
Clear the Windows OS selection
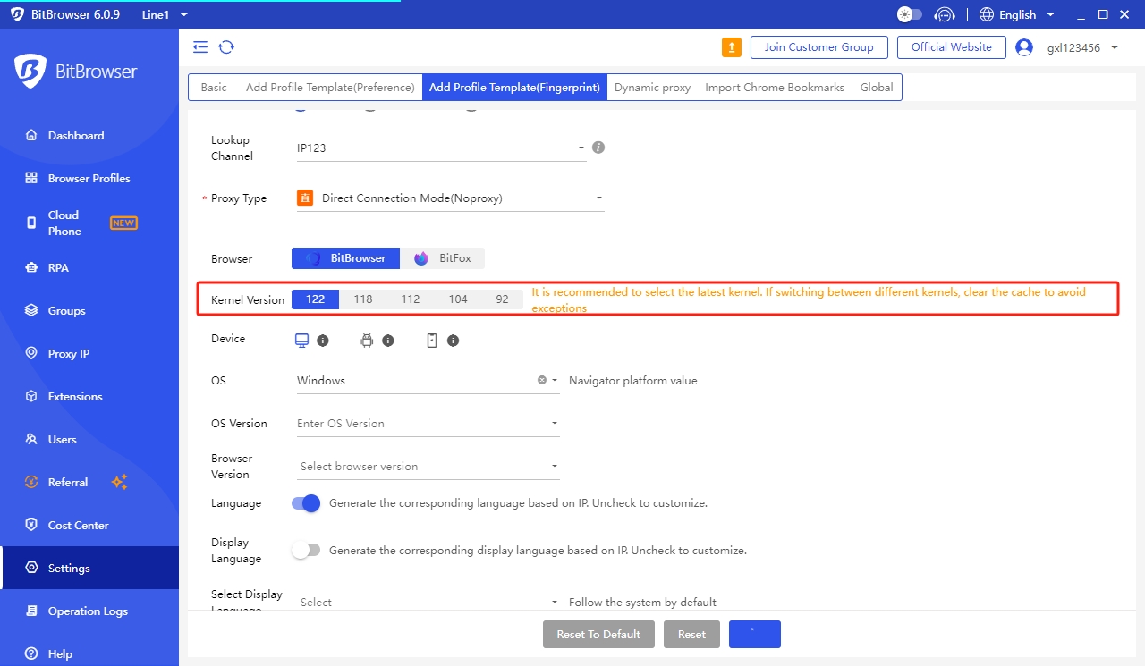(x=541, y=380)
